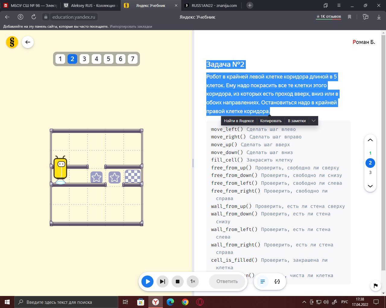Screen dimensions: 386x308
Task: Switch to code editor braces icon
Action: coord(277,282)
